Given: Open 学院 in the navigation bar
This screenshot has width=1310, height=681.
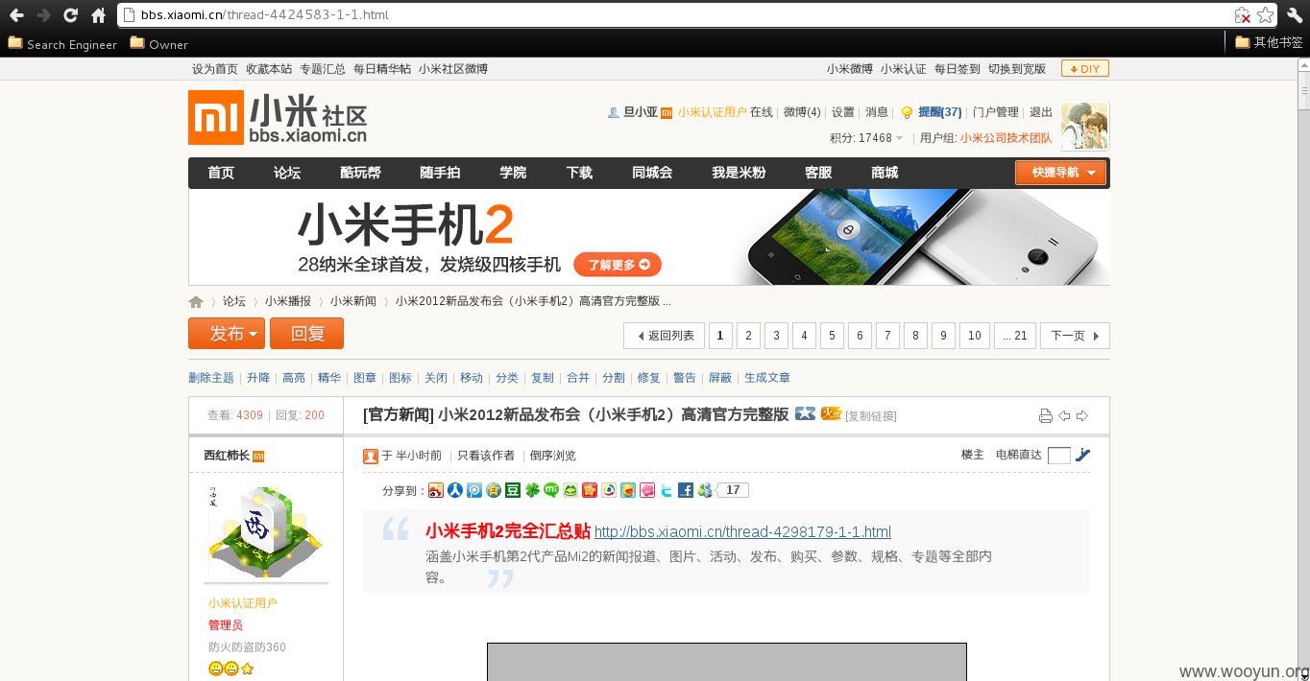Looking at the screenshot, I should click(513, 173).
